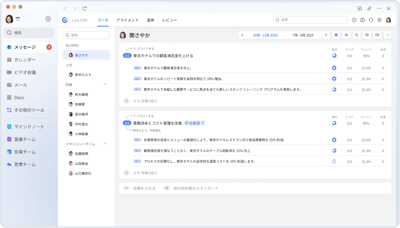Click the lightbulb icon in OKR toolbar
The height and width of the screenshot is (228, 400).
(x=356, y=35)
